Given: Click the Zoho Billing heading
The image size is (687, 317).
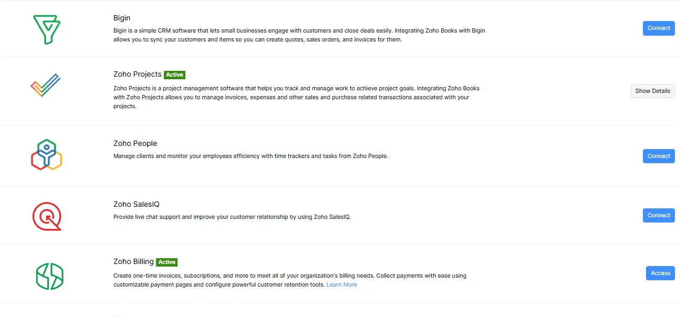Looking at the screenshot, I should pos(133,261).
